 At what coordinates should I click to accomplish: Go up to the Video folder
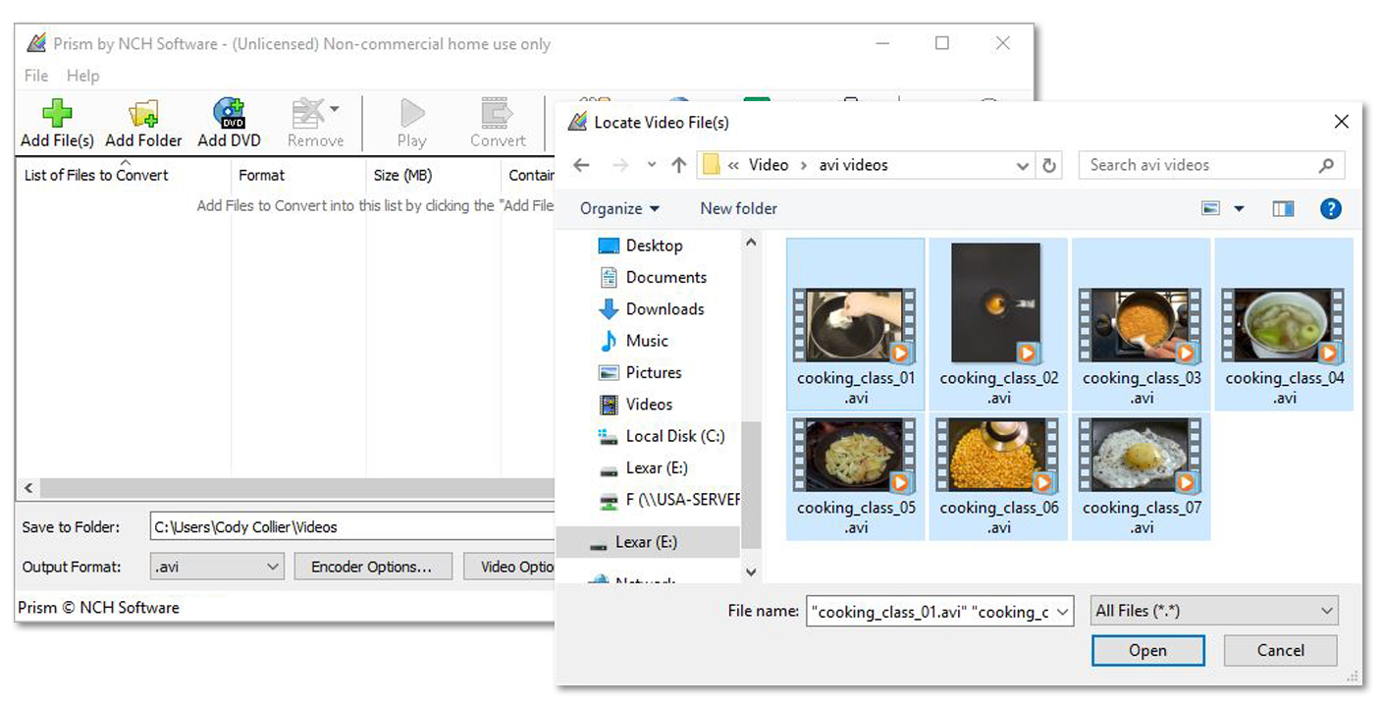(677, 165)
